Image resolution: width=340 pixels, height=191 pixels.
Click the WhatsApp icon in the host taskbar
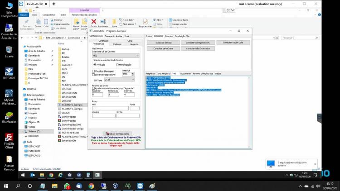tap(67, 186)
